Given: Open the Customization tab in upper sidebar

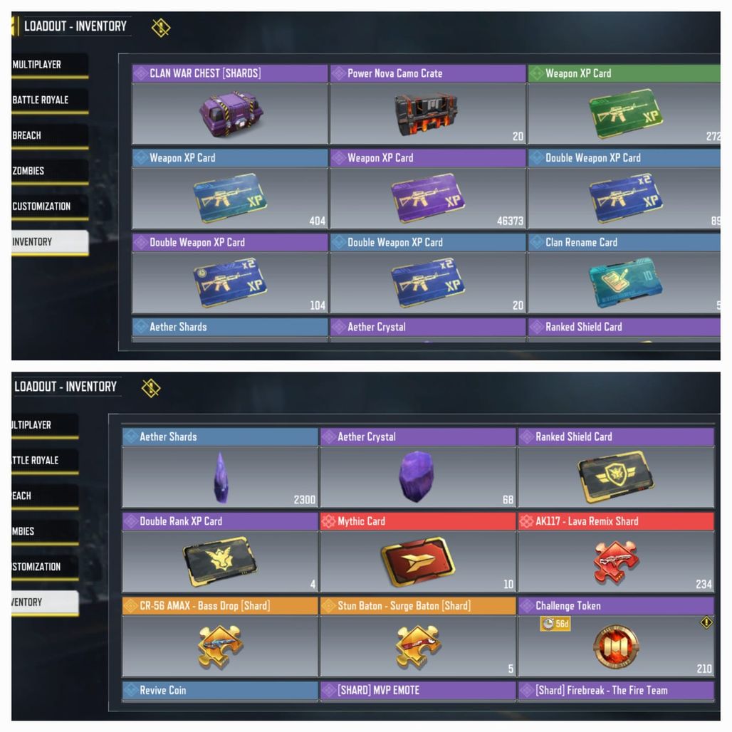Looking at the screenshot, I should (50, 206).
